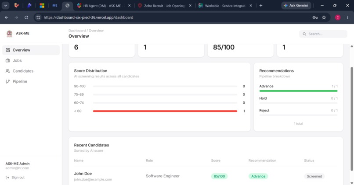Image resolution: width=354 pixels, height=185 pixels.
Task: Click the Score column header
Action: (x=216, y=161)
